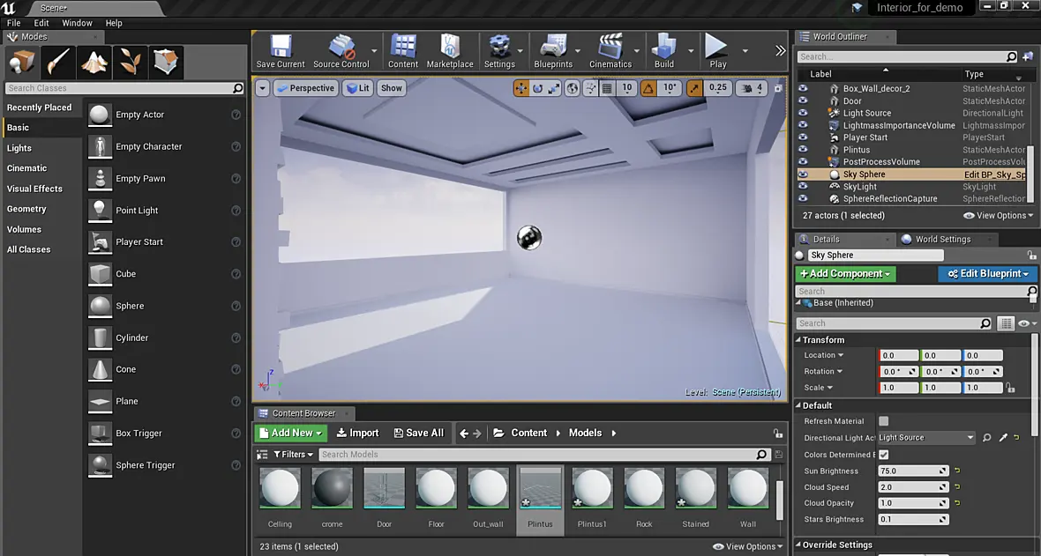Toggle scale snapping in viewport
The height and width of the screenshot is (556, 1041).
coord(694,87)
